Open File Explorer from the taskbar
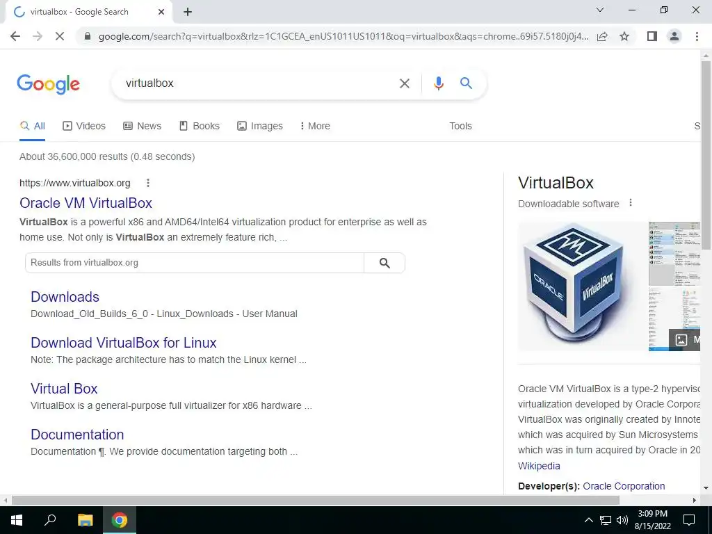 coord(85,520)
